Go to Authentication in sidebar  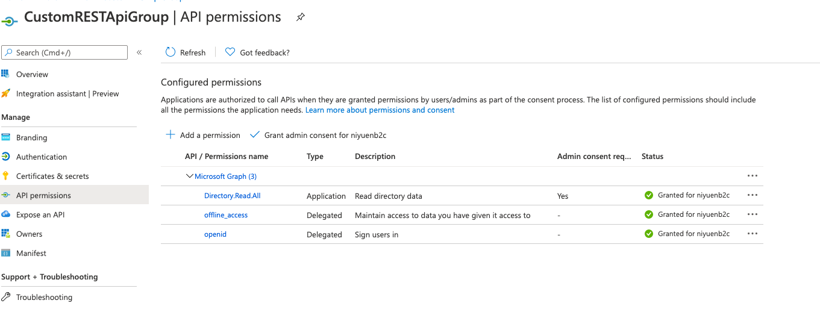pos(42,157)
